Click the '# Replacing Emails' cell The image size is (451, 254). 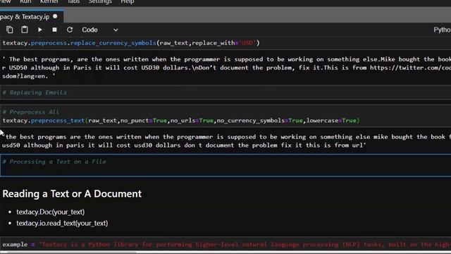point(225,92)
